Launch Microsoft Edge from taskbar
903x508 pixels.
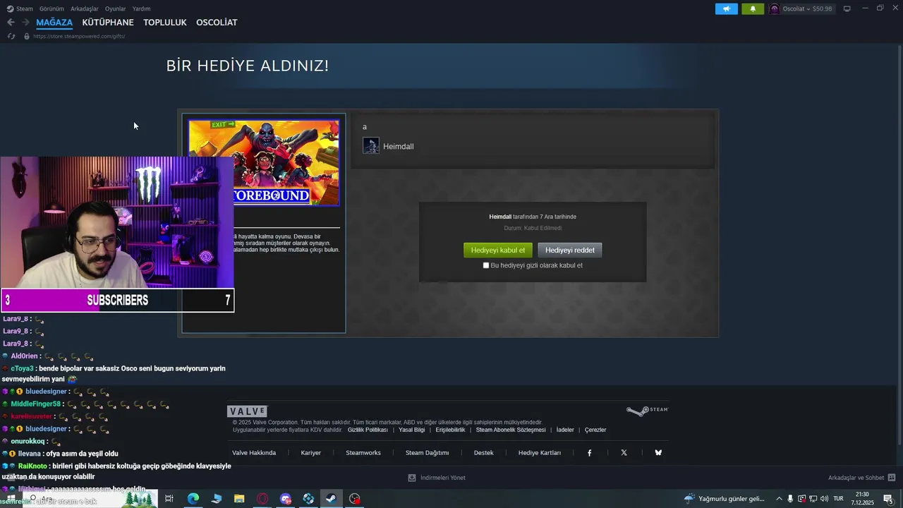coord(193,499)
